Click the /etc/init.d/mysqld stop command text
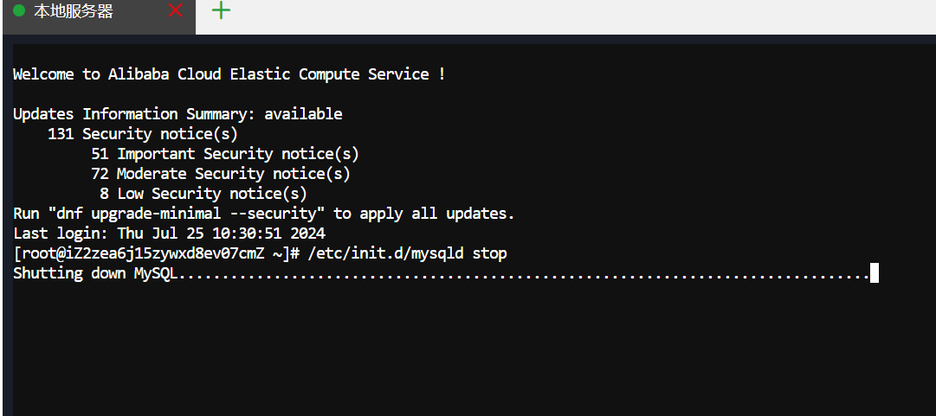The image size is (936, 416). pyautogui.click(x=408, y=253)
